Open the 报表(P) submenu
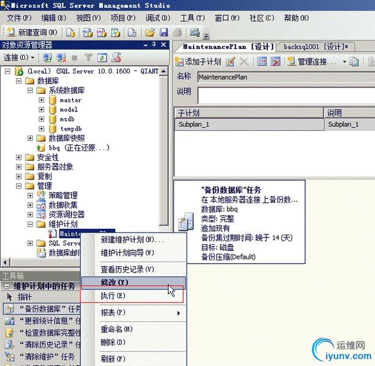This screenshot has height=366, width=375. (x=133, y=313)
